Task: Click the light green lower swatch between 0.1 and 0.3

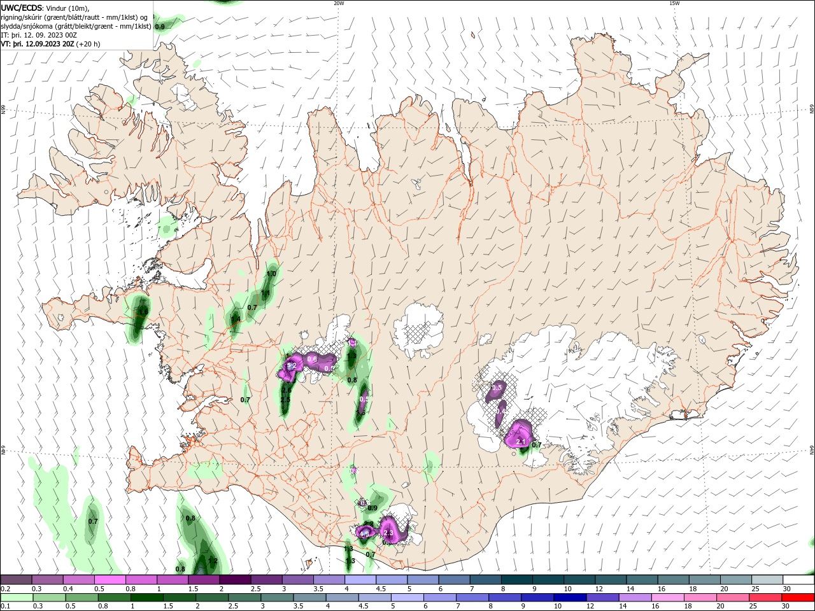Action: pos(17,598)
